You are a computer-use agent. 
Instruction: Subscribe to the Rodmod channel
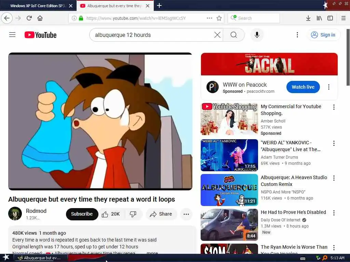82,214
